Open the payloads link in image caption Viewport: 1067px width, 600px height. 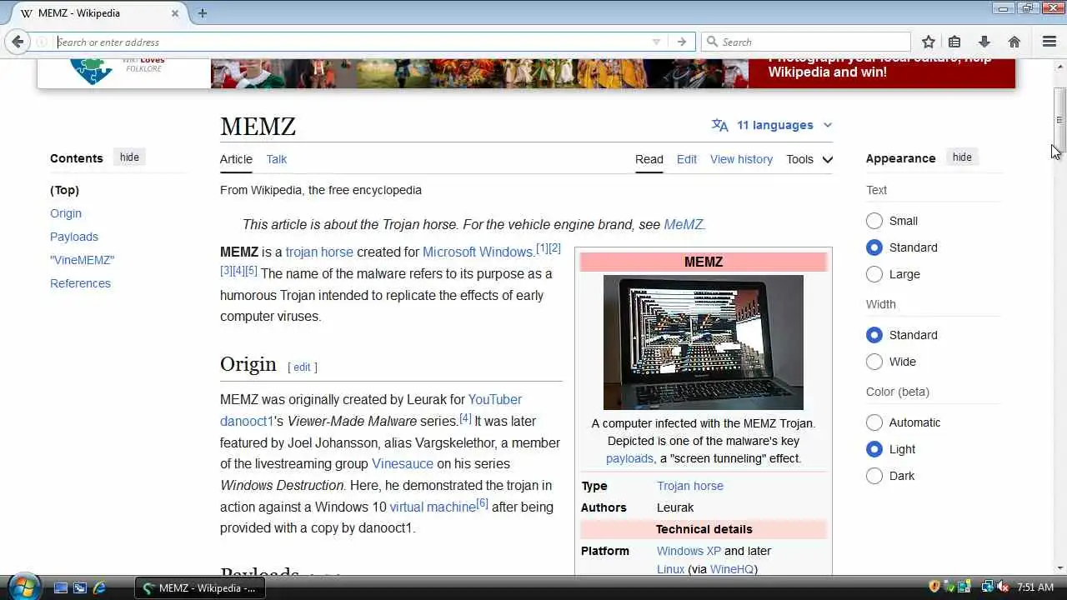point(630,458)
